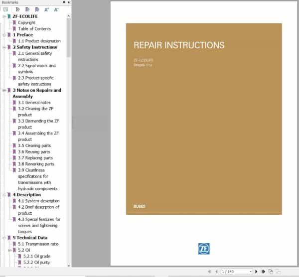Open 3.3 Dismantling the ZF product
The image size is (299, 277).
[x=38, y=124]
